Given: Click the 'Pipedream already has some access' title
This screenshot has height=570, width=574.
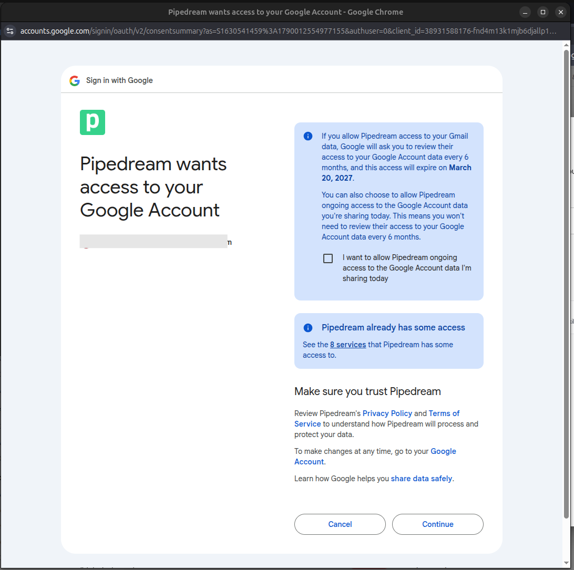Looking at the screenshot, I should [393, 327].
